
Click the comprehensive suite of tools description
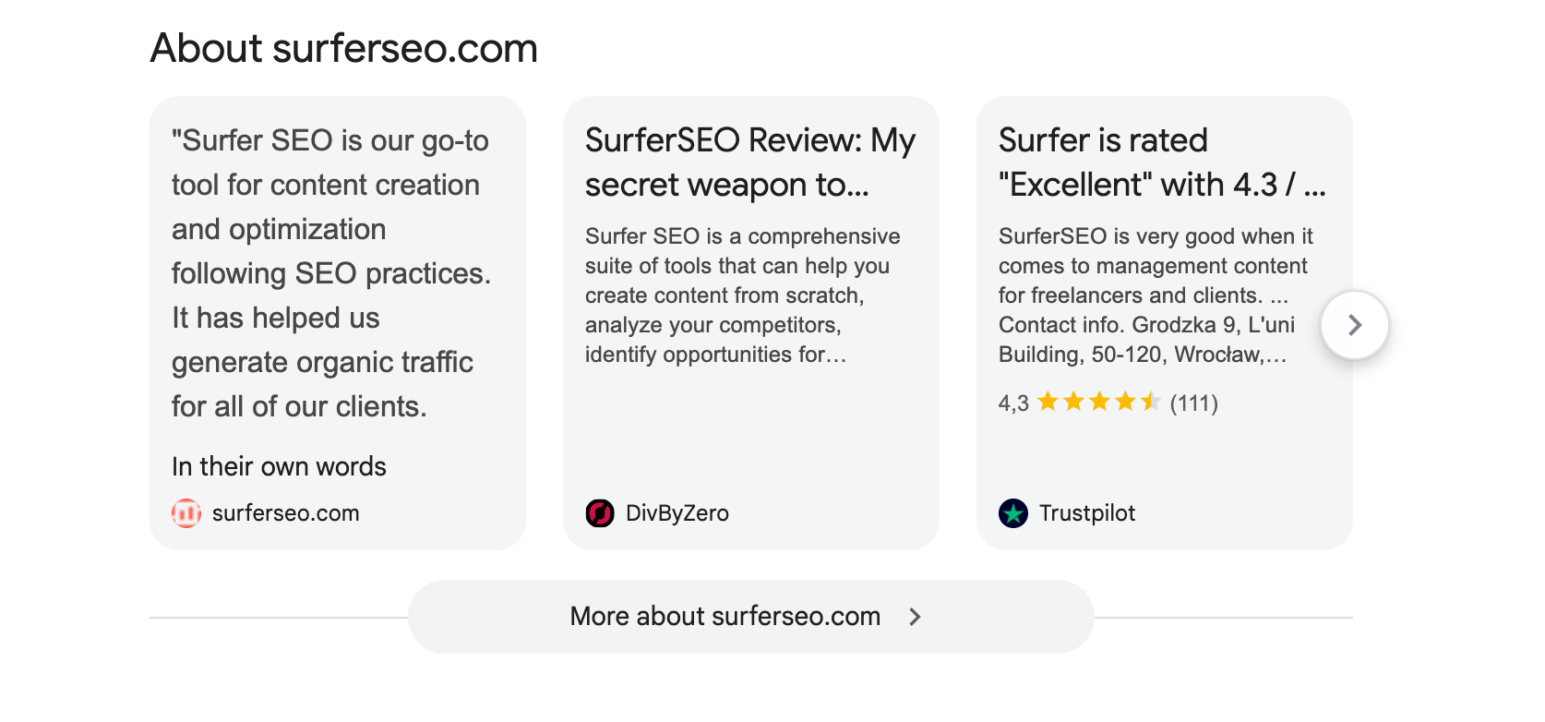pos(742,295)
